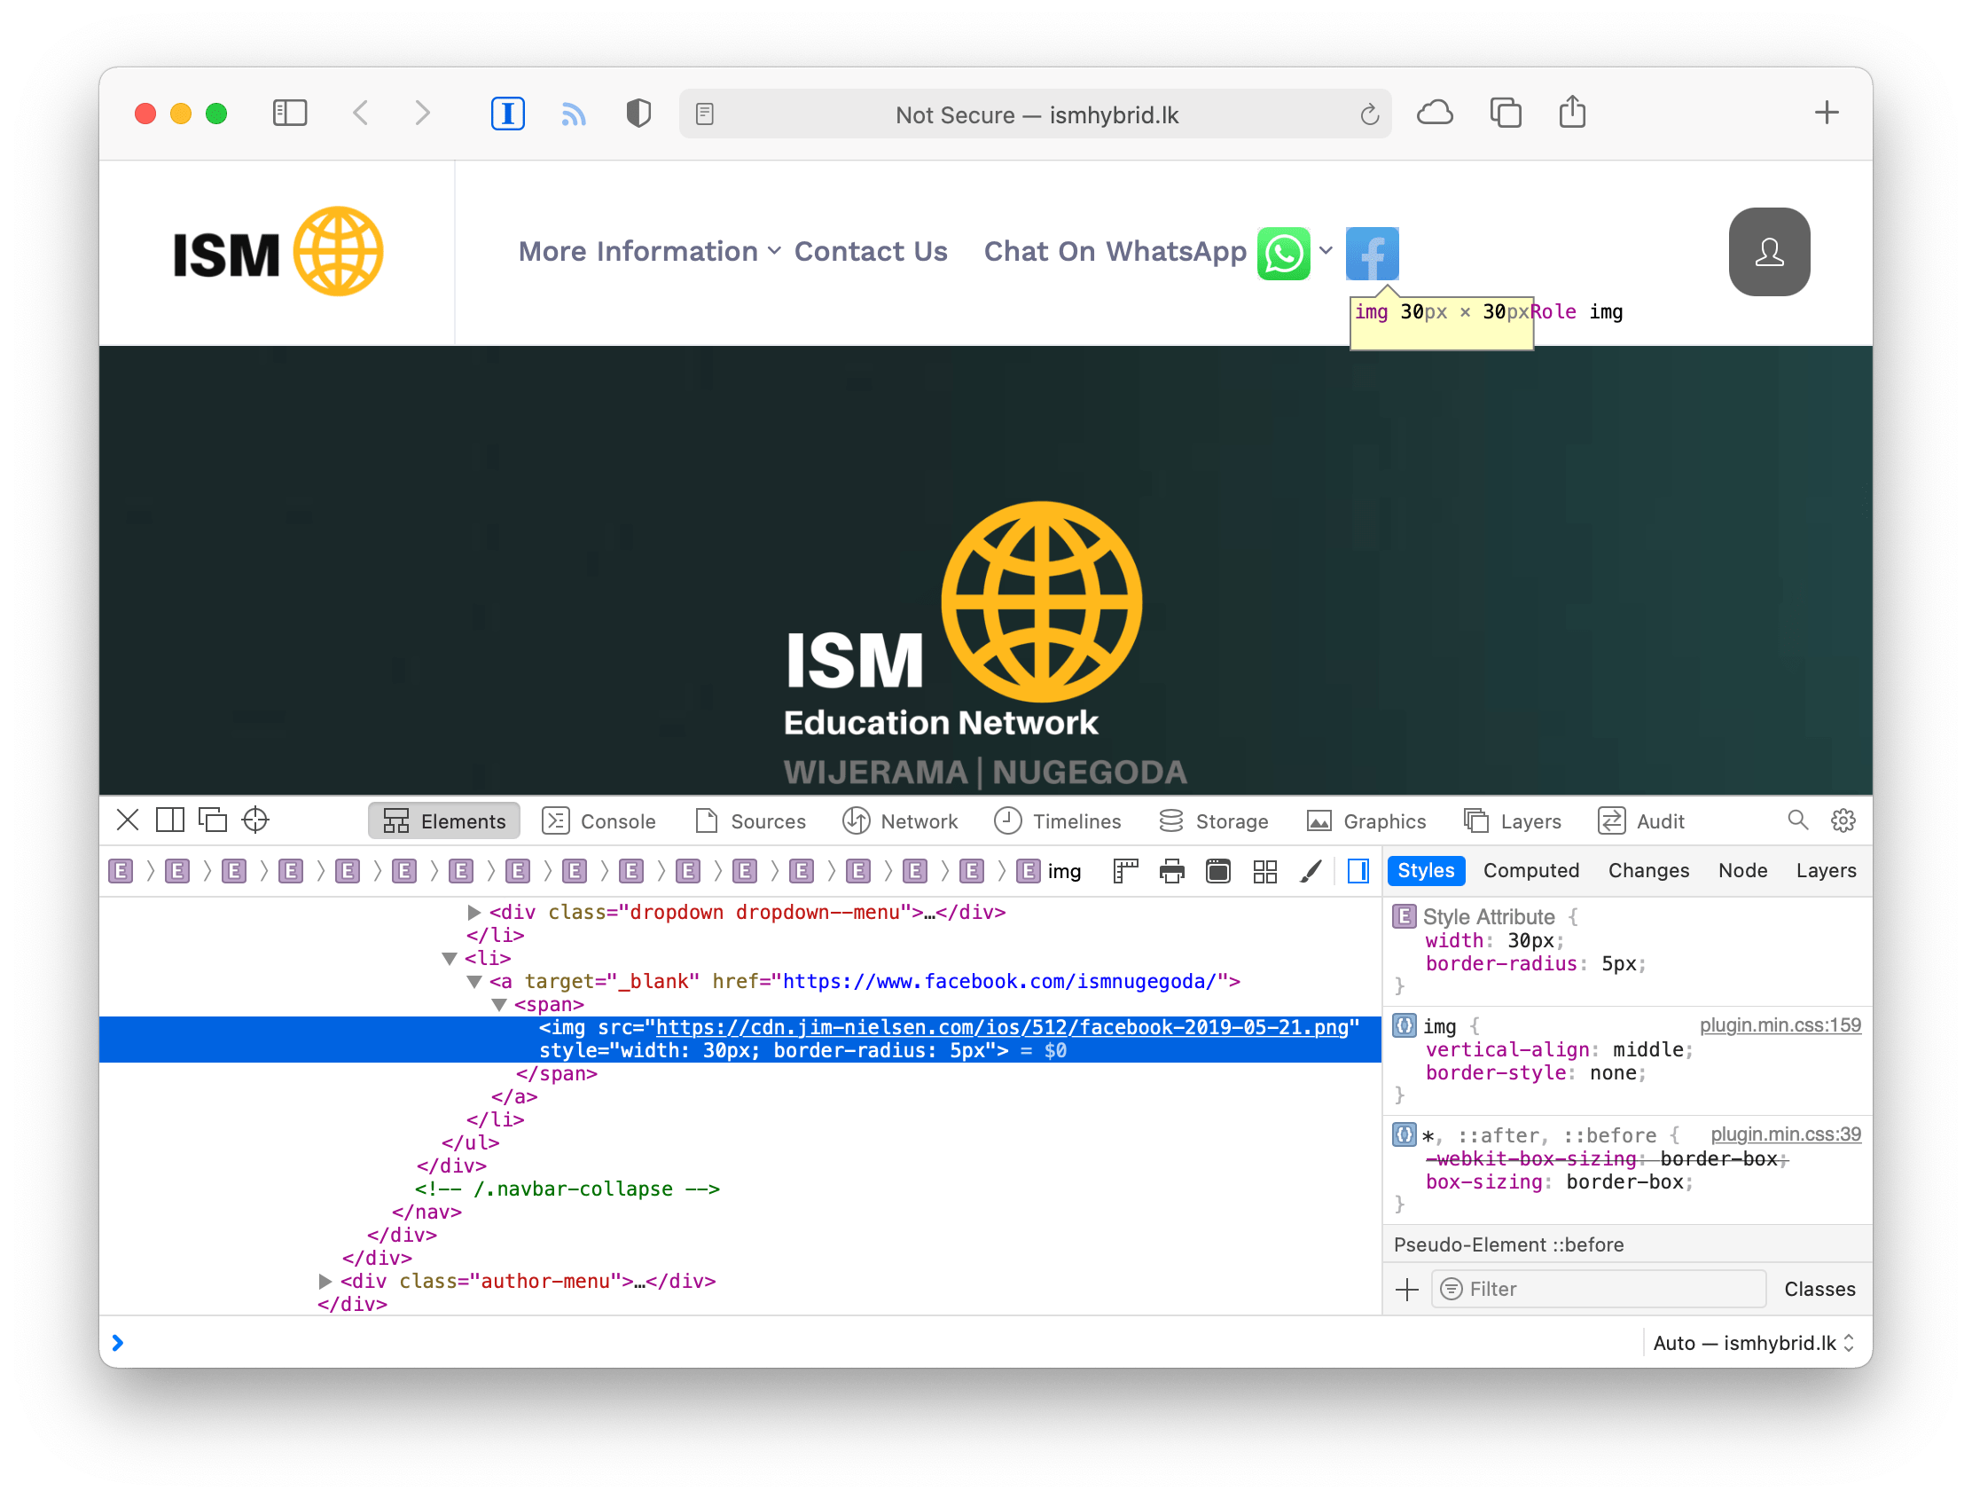Viewport: 1972px width, 1499px height.
Task: Toggle rulers icon in DOM toolbar
Action: tap(1125, 871)
